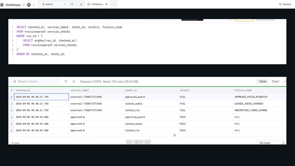Viewport: 295px width, 166px height.
Task: Switch results view to Chart
Action: [276, 81]
